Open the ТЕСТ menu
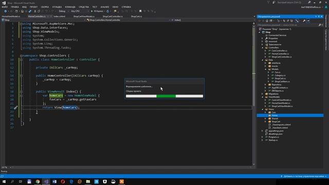The image size is (329, 185). (95, 7)
